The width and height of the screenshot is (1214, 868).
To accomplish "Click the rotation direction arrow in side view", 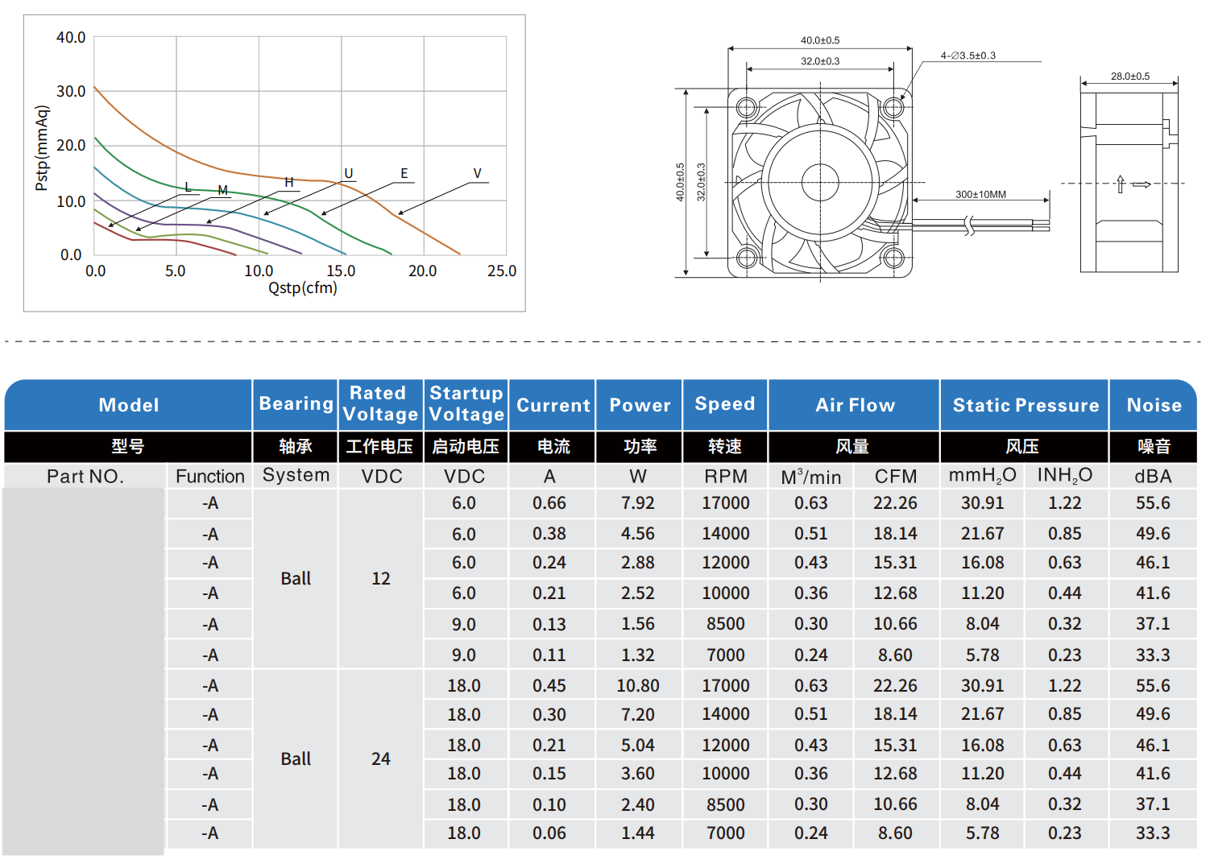I will (1120, 184).
